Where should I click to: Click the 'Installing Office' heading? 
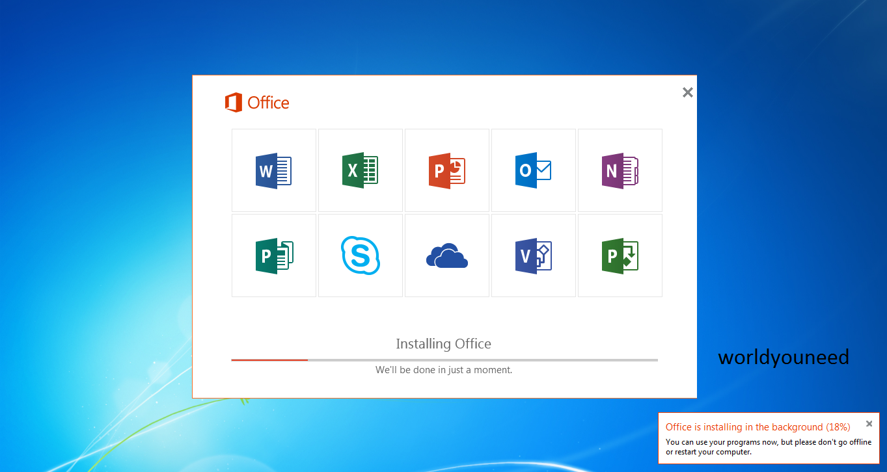coord(444,344)
